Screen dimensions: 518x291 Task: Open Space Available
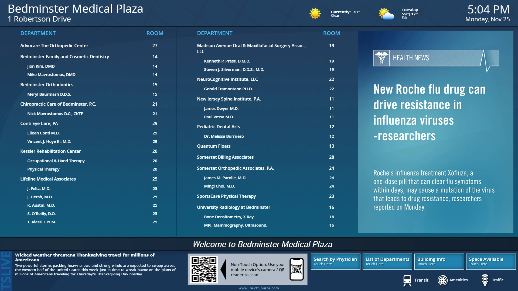[x=491, y=261]
